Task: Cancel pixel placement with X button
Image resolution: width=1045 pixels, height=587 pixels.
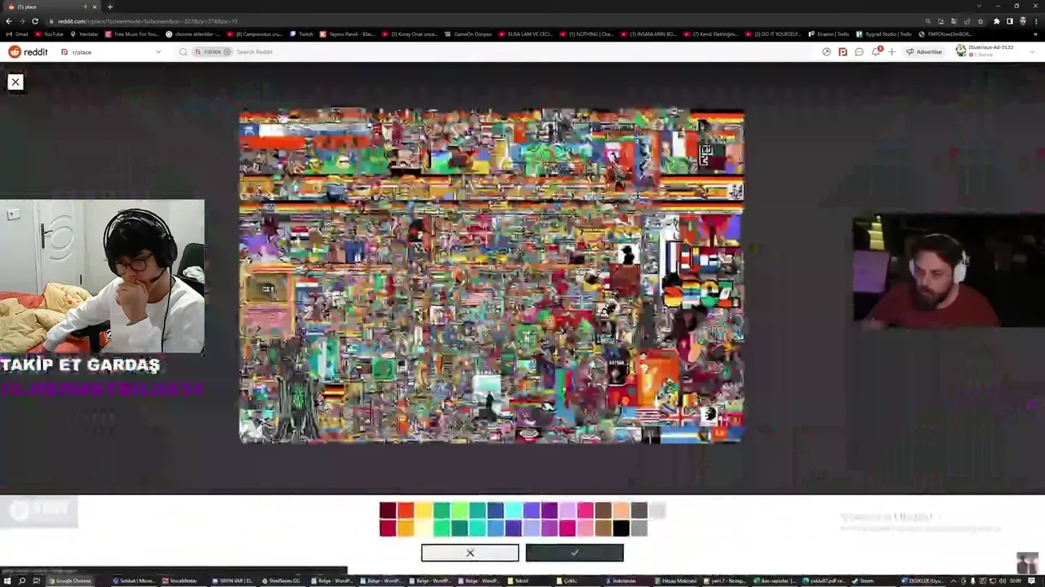Action: click(x=469, y=553)
